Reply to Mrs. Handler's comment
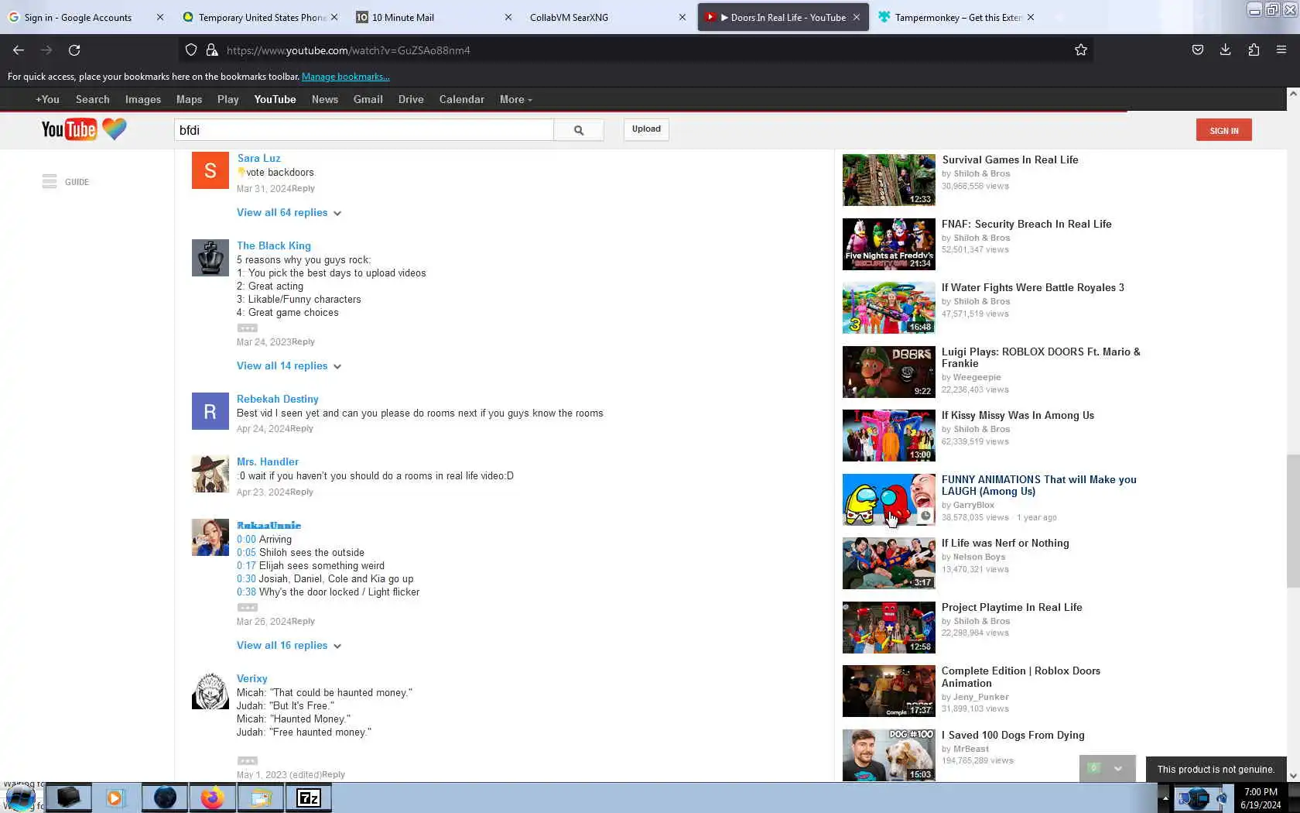The width and height of the screenshot is (1300, 813). [x=302, y=492]
